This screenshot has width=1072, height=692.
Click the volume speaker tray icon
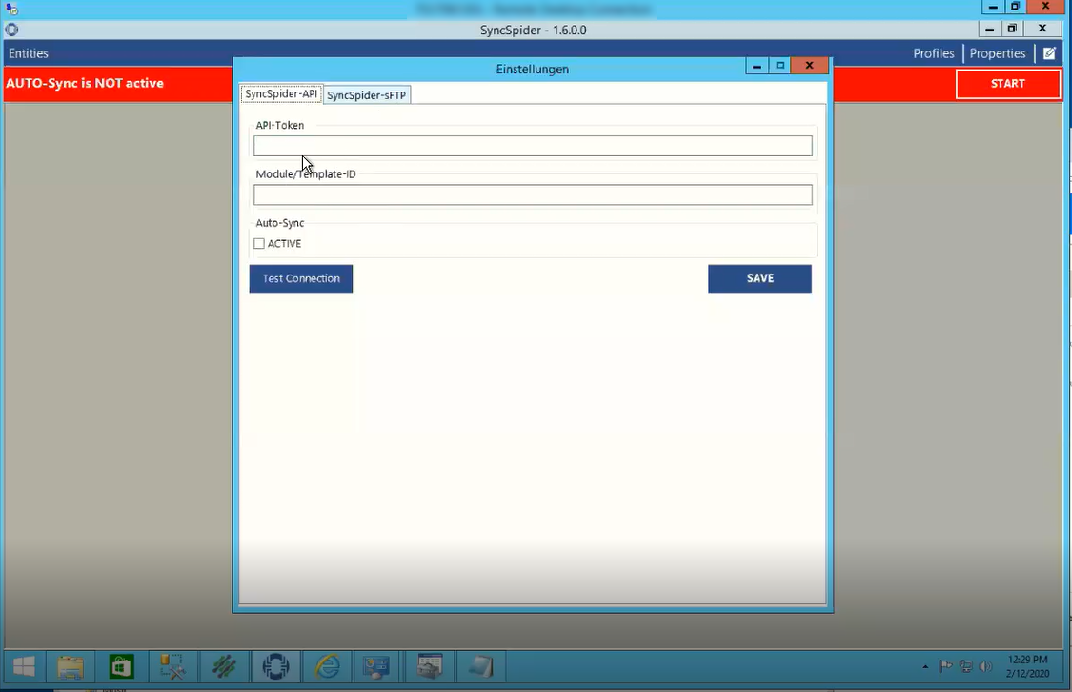click(985, 666)
